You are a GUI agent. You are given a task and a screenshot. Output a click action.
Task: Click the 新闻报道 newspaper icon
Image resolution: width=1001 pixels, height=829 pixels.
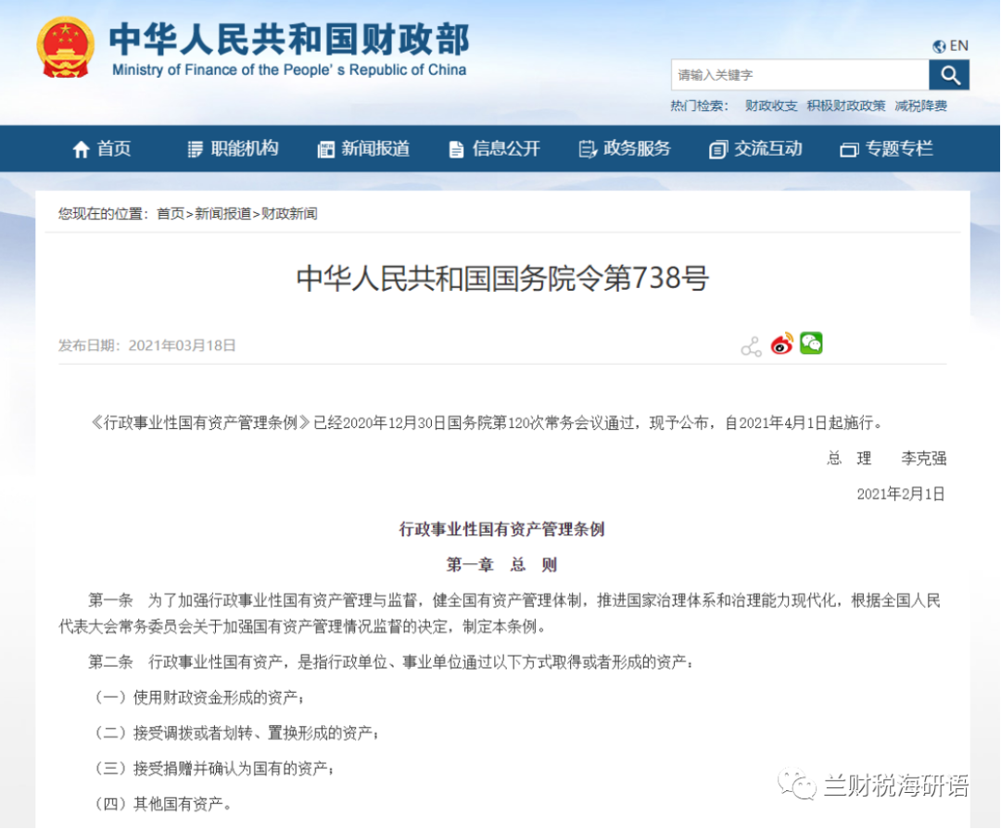325,149
